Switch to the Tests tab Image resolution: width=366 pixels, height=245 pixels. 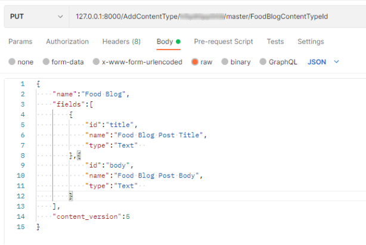coord(275,42)
